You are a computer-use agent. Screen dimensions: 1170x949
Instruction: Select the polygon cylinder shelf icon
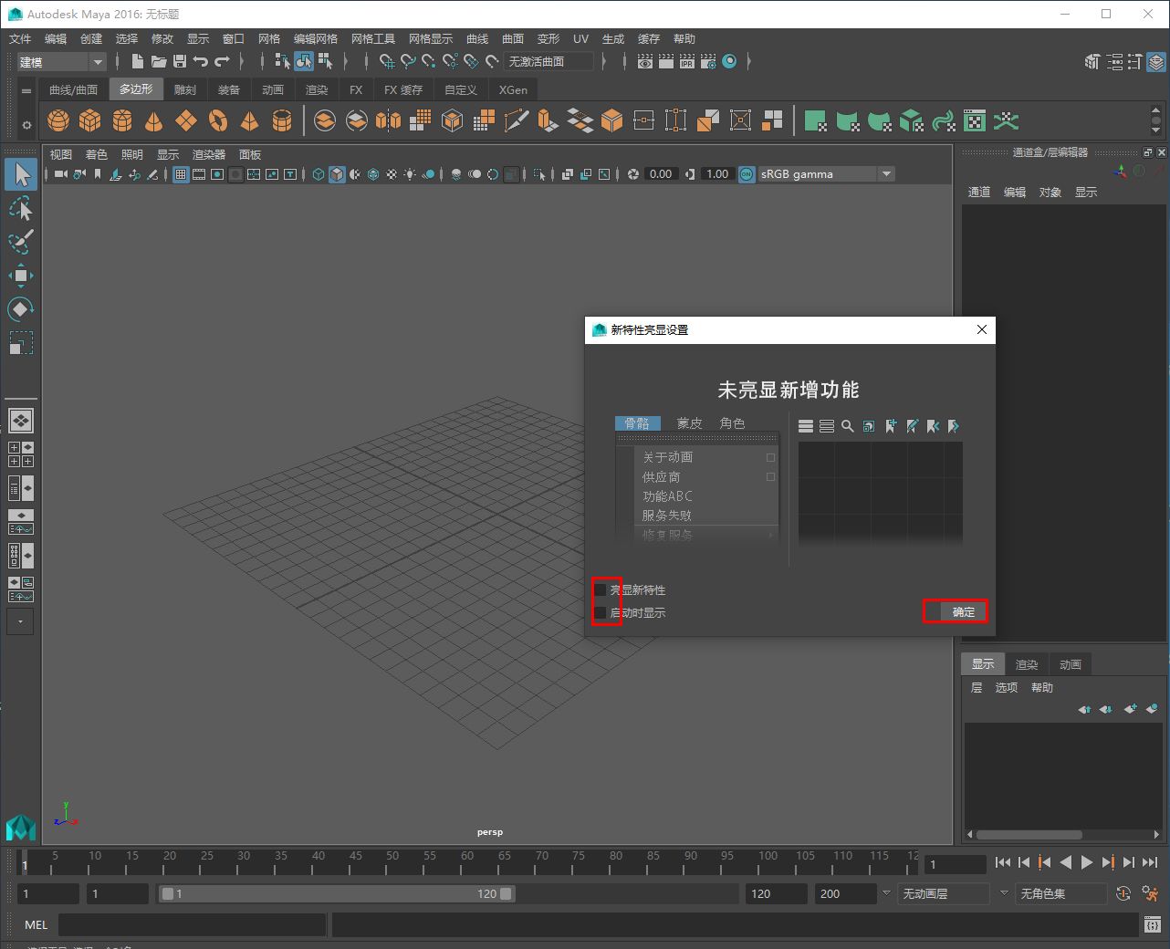coord(121,120)
